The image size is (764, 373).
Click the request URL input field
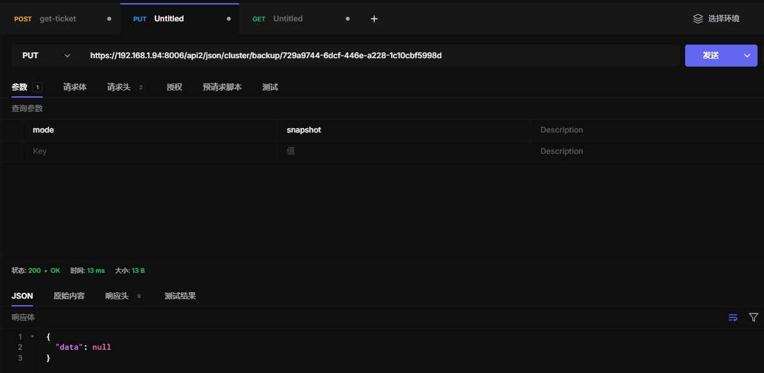point(381,56)
